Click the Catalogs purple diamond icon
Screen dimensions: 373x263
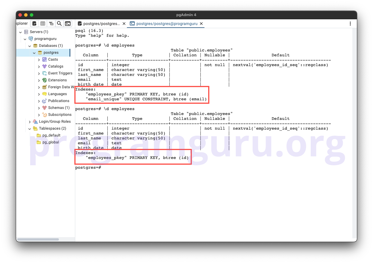(x=45, y=66)
